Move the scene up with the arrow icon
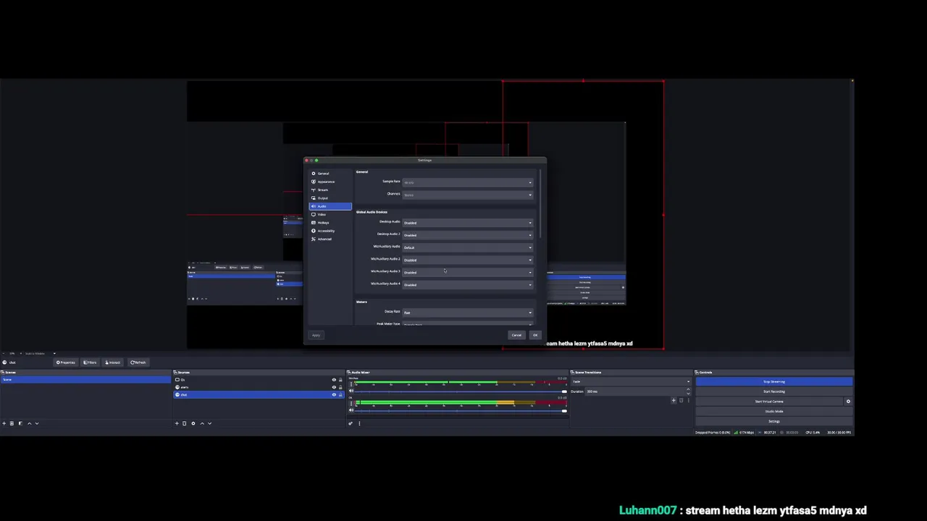Screen dimensions: 927x521 (29, 423)
